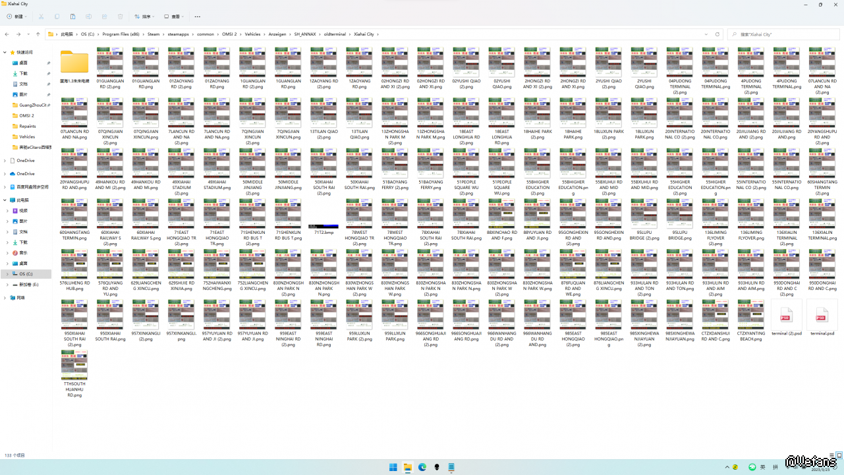Viewport: 844px width, 475px height.
Task: Expand the 新加卷 (E:) drive node
Action: pyautogui.click(x=8, y=284)
